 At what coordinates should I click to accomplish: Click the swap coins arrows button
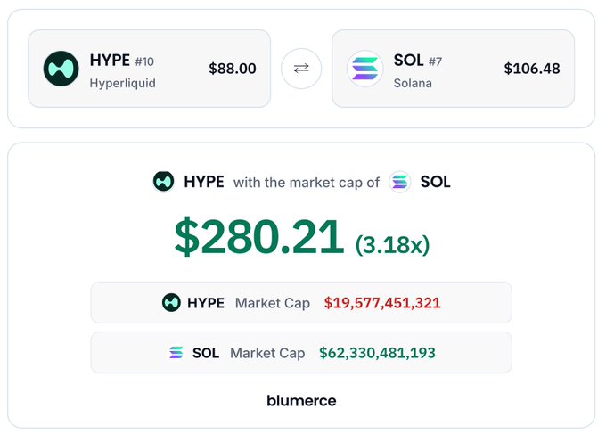(x=301, y=69)
